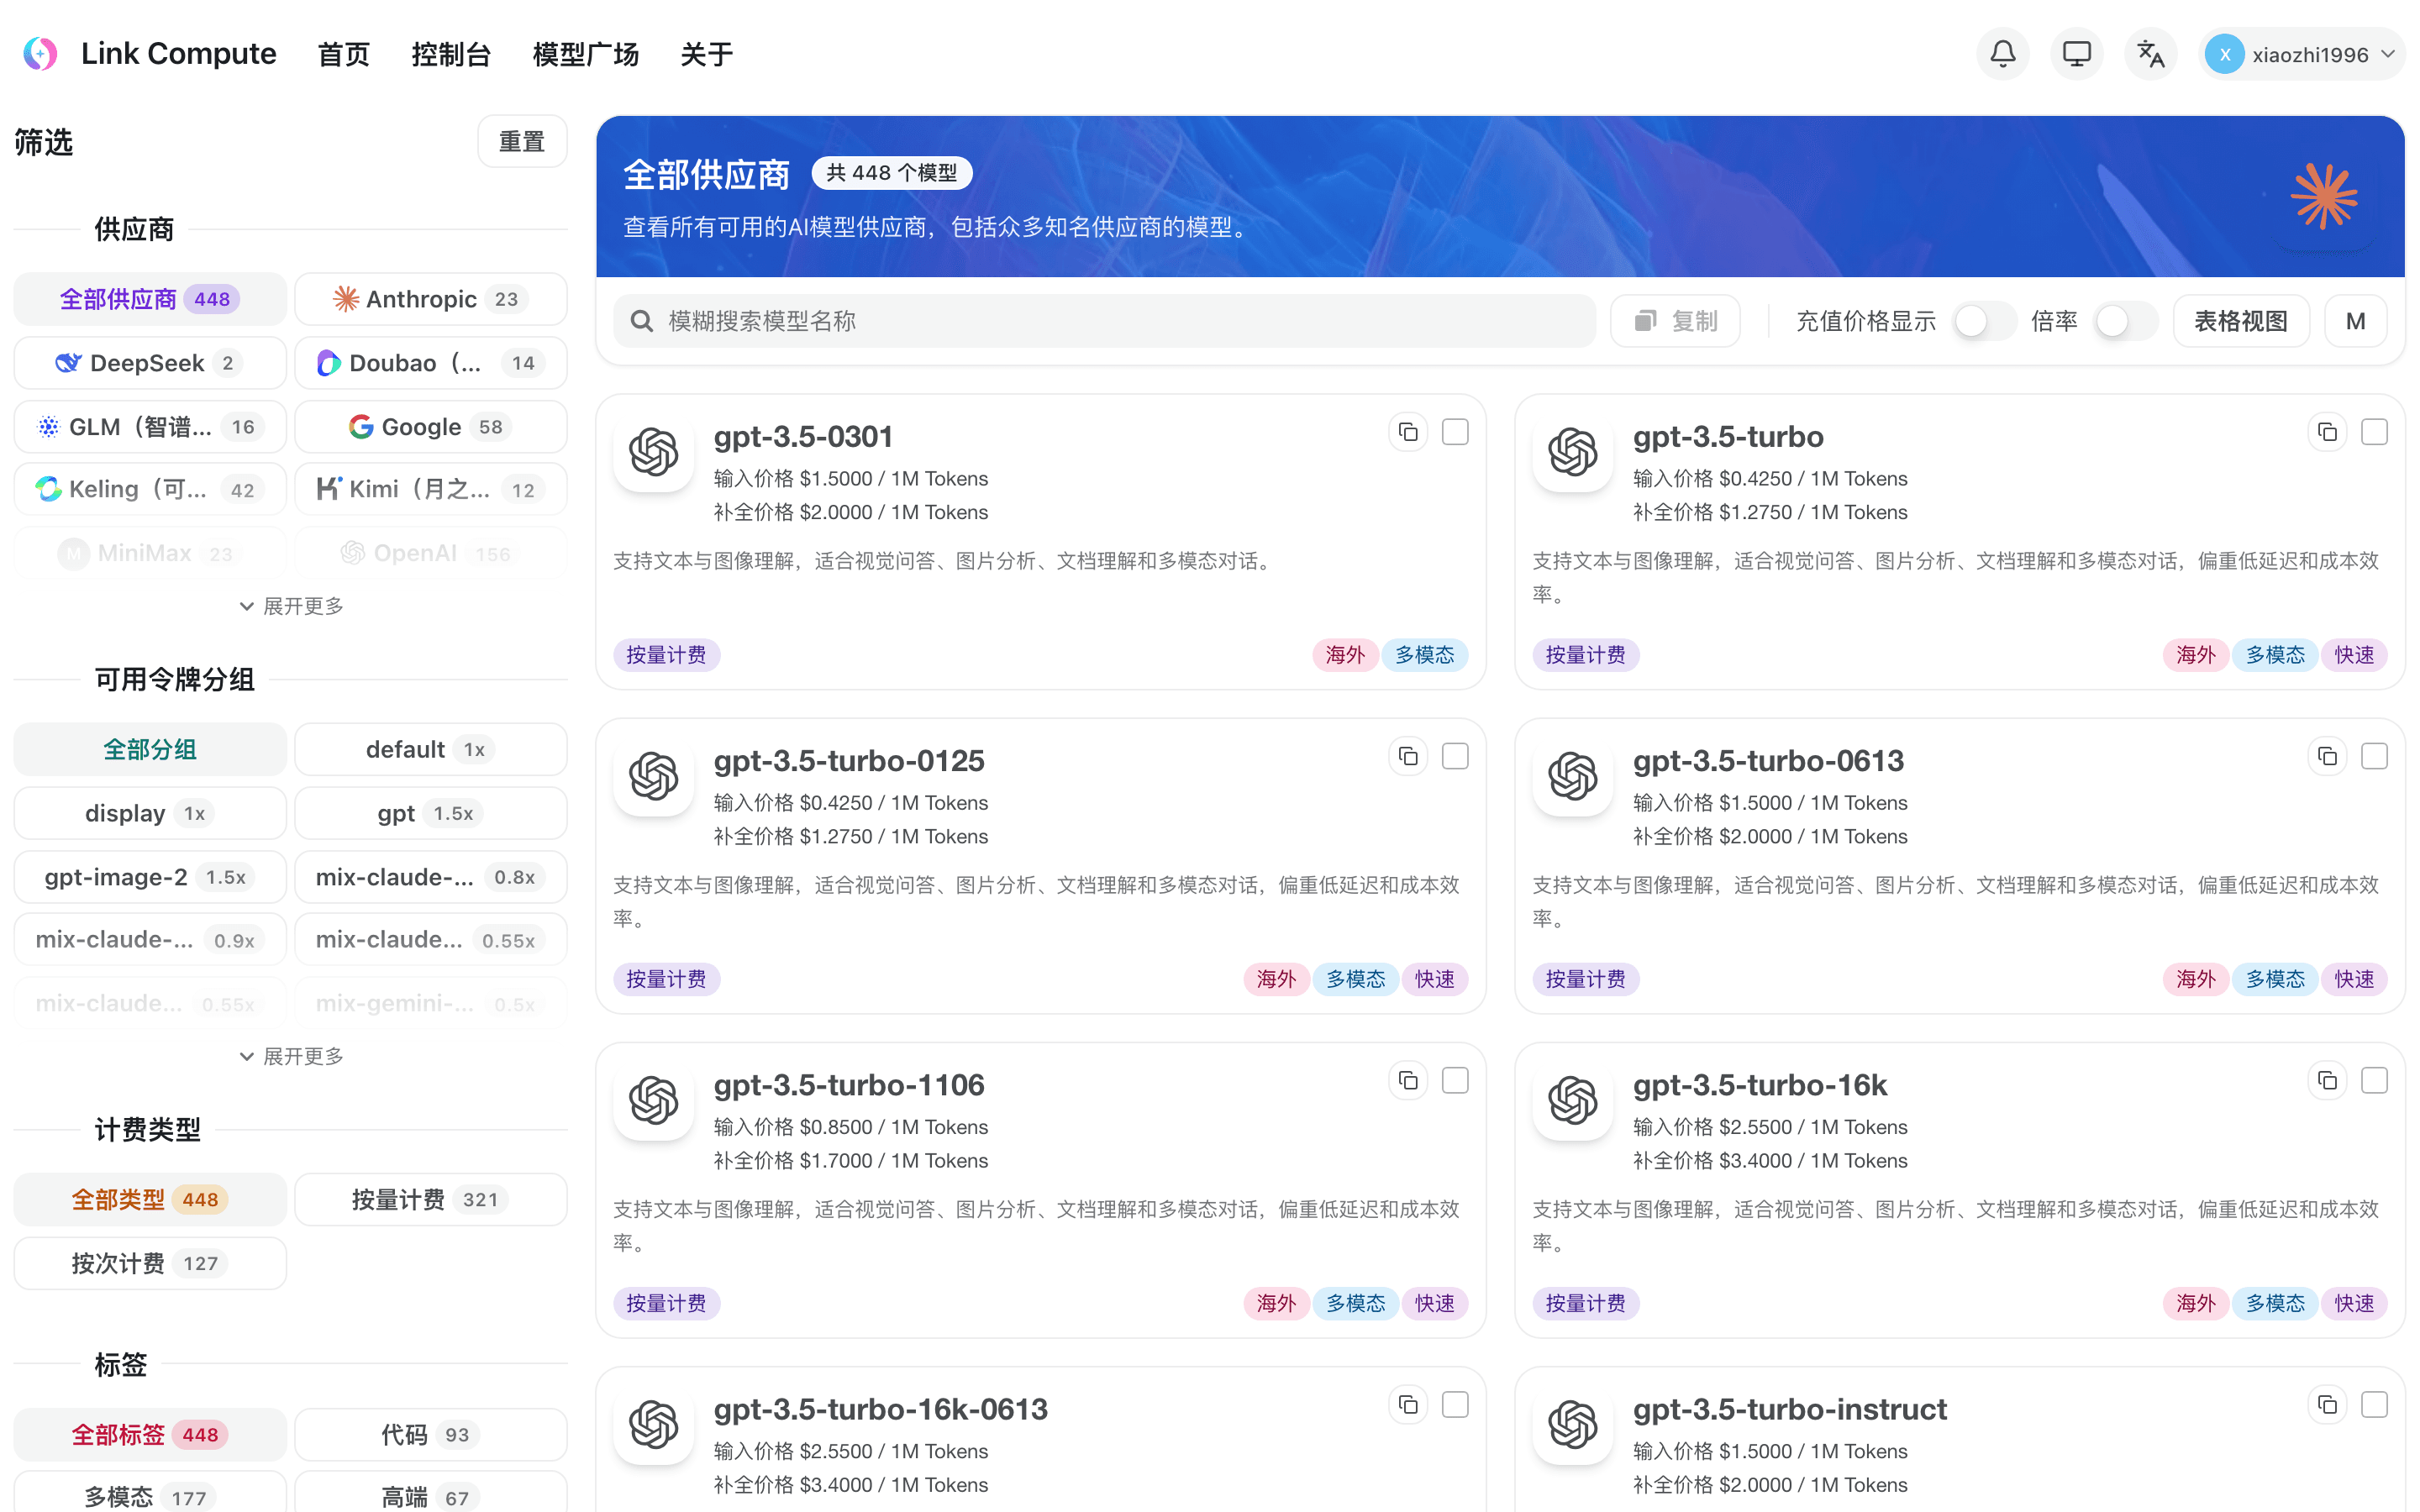Check the gpt-3.5-0301 checkbox
Screen dimensions: 2420x1512
tap(1455, 432)
